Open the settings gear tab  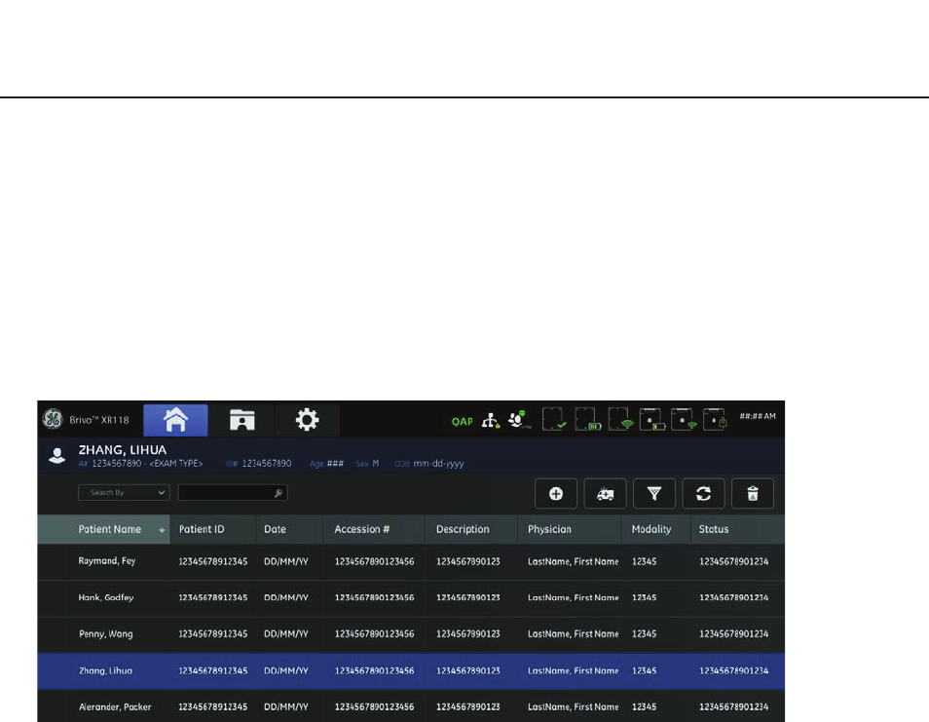[x=307, y=420]
